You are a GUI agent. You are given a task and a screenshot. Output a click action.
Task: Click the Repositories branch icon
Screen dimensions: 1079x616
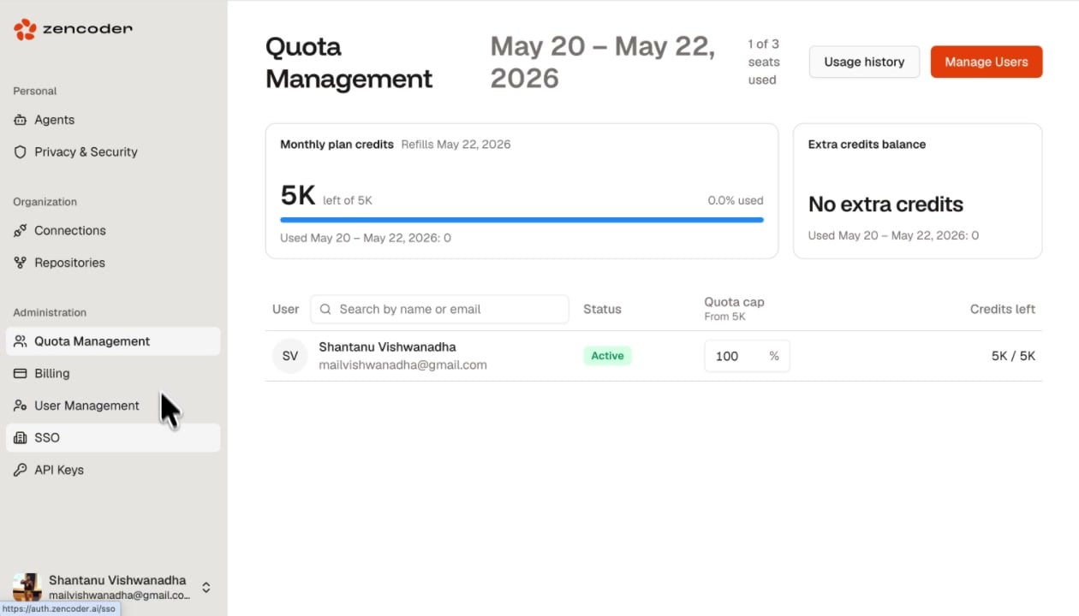21,263
